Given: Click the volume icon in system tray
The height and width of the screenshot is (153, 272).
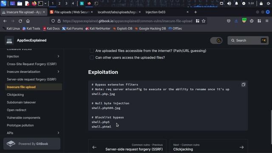Looking at the screenshot, I should 229,3.
